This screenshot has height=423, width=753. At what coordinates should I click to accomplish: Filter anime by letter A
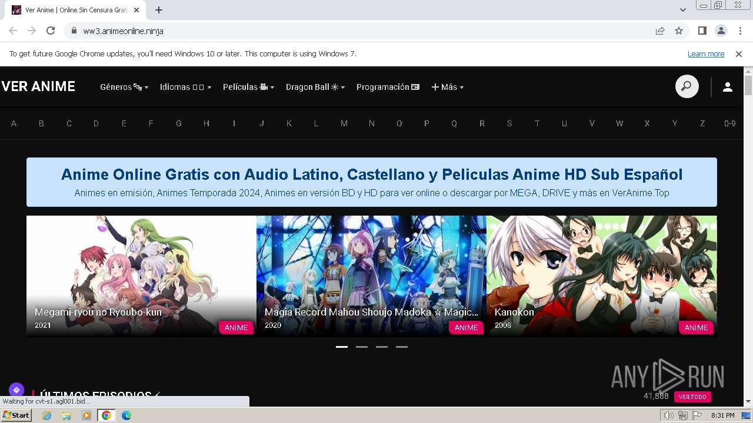pos(14,123)
